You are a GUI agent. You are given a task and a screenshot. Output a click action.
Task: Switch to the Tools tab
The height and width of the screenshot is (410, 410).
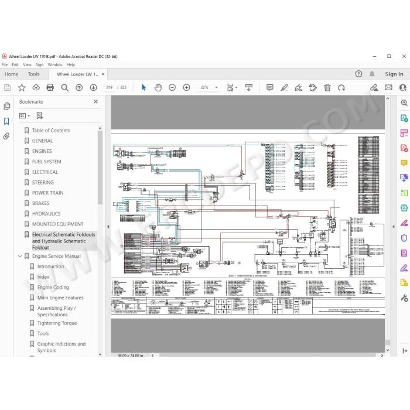pos(33,74)
